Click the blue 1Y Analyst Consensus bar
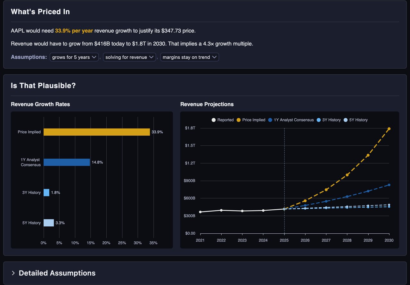Viewport: 410px width, 285px height. tap(67, 162)
